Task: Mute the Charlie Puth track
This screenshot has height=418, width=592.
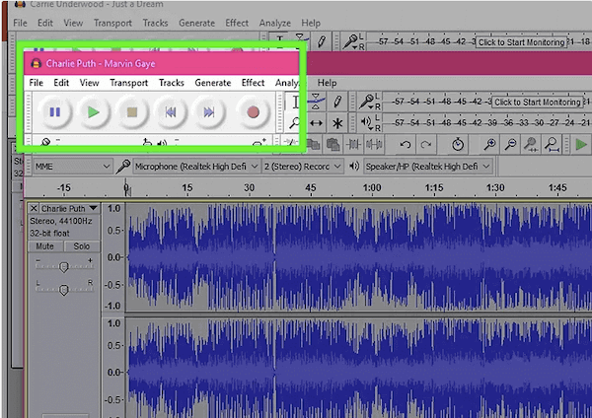Action: [45, 246]
